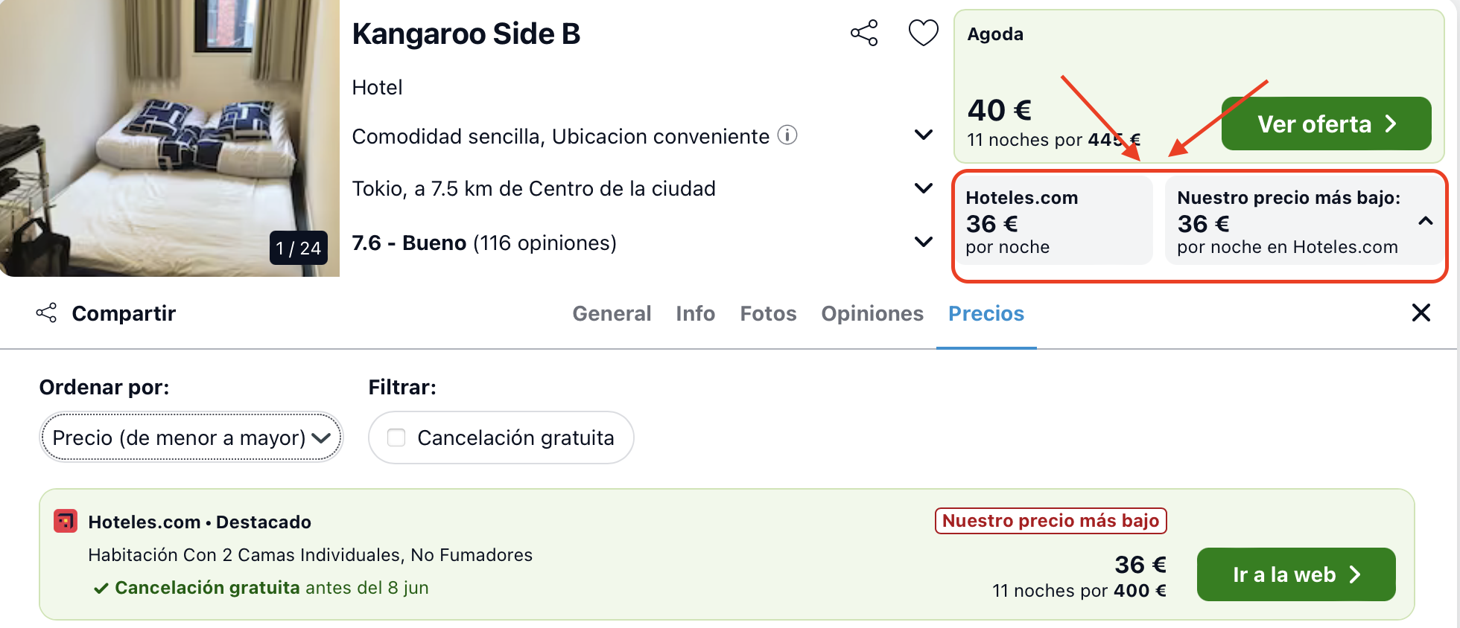The width and height of the screenshot is (1460, 628).
Task: Click the Hoteles.com logo icon
Action: (x=66, y=521)
